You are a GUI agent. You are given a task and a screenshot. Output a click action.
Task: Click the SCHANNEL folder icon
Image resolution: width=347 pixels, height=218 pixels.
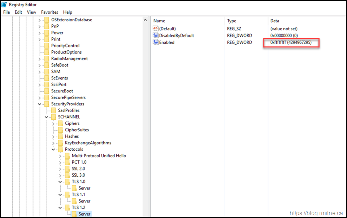pos(53,117)
